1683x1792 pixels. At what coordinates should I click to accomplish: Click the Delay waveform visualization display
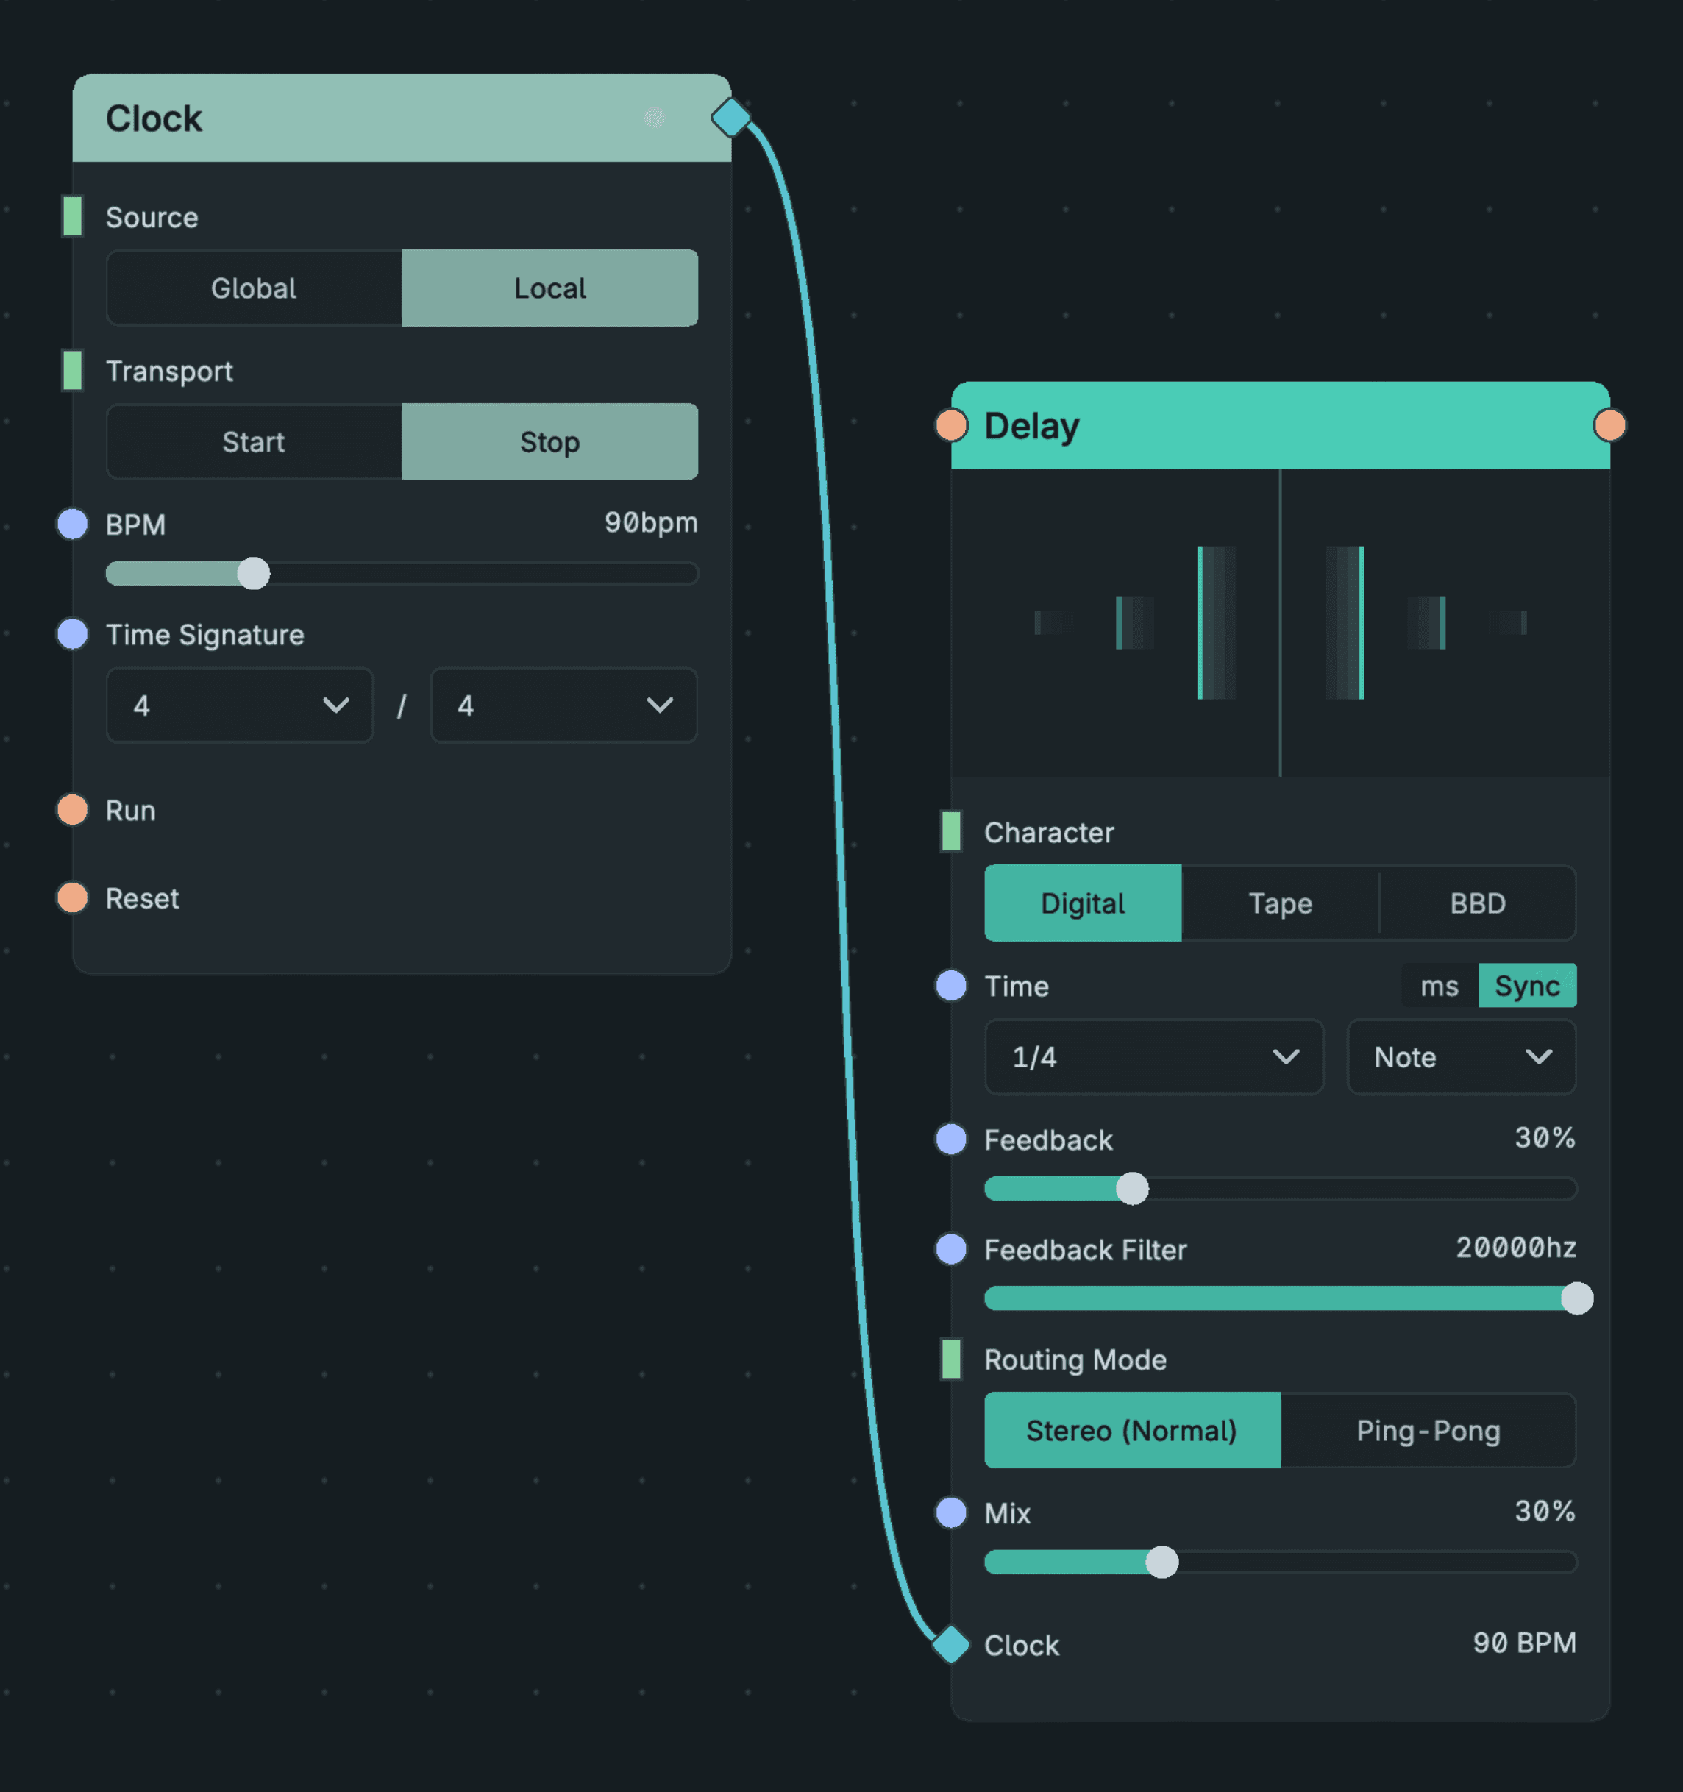[1280, 622]
